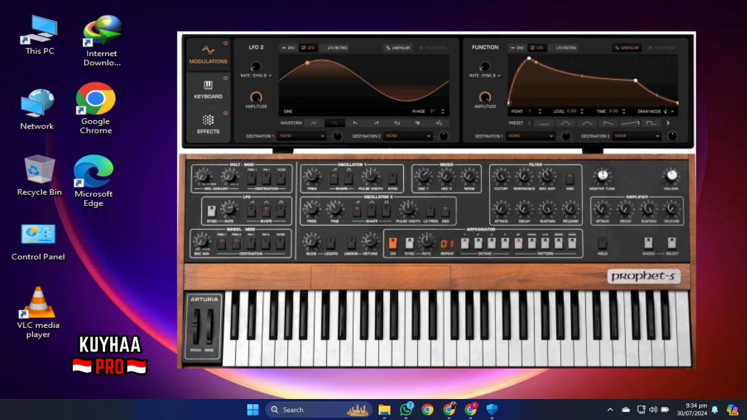
Task: Adjust the Function Level stepper
Action: (x=582, y=111)
